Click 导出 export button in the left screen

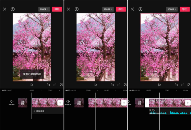[x=57, y=9]
